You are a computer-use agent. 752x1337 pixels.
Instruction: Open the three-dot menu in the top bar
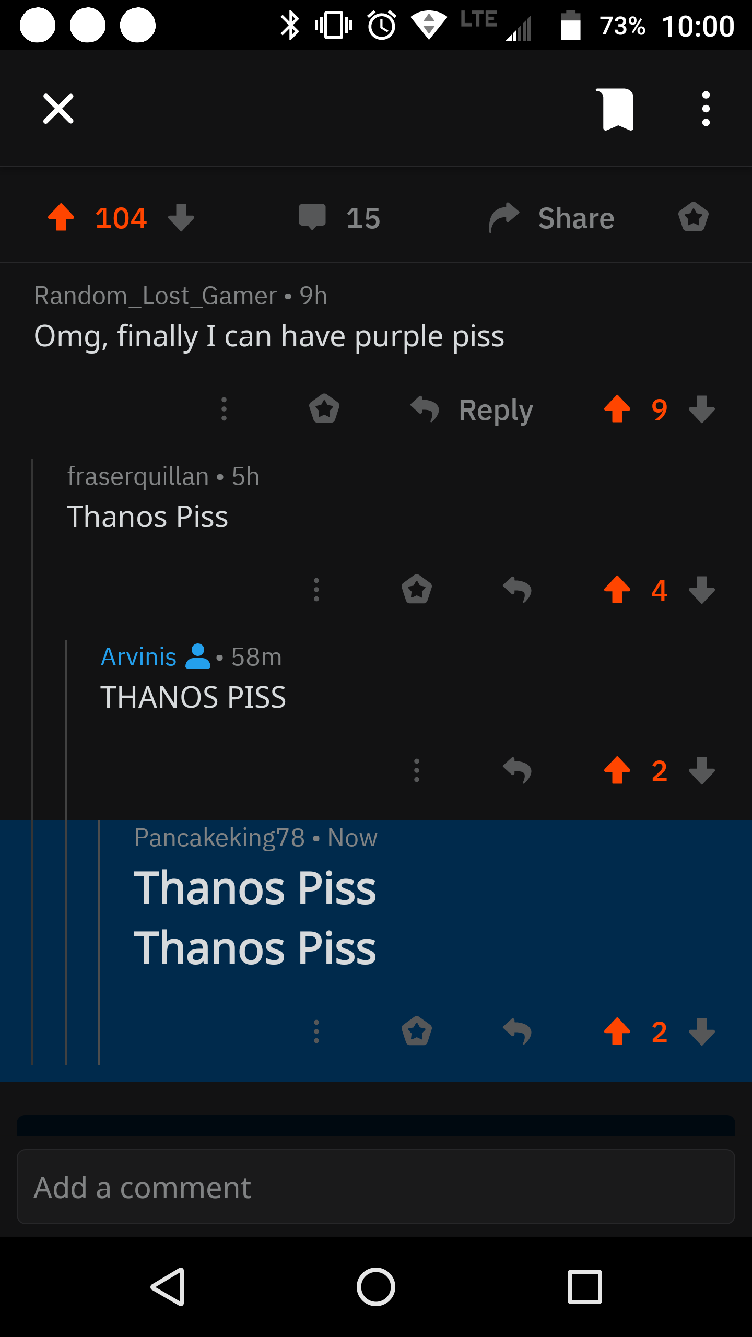[x=706, y=108]
